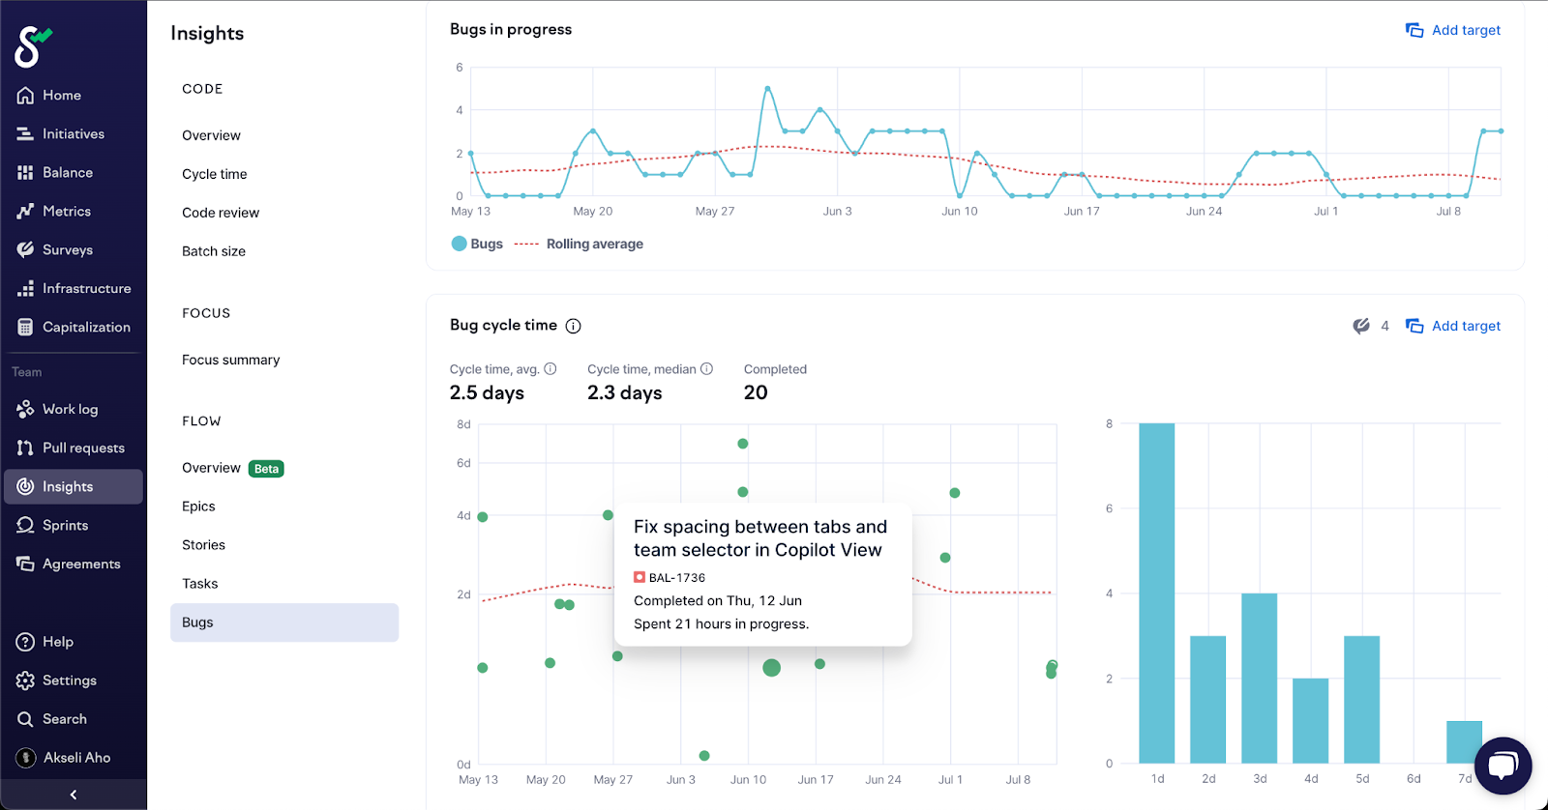1548x810 pixels.
Task: Click the info icon beside Bug cycle time
Action: pos(573,327)
